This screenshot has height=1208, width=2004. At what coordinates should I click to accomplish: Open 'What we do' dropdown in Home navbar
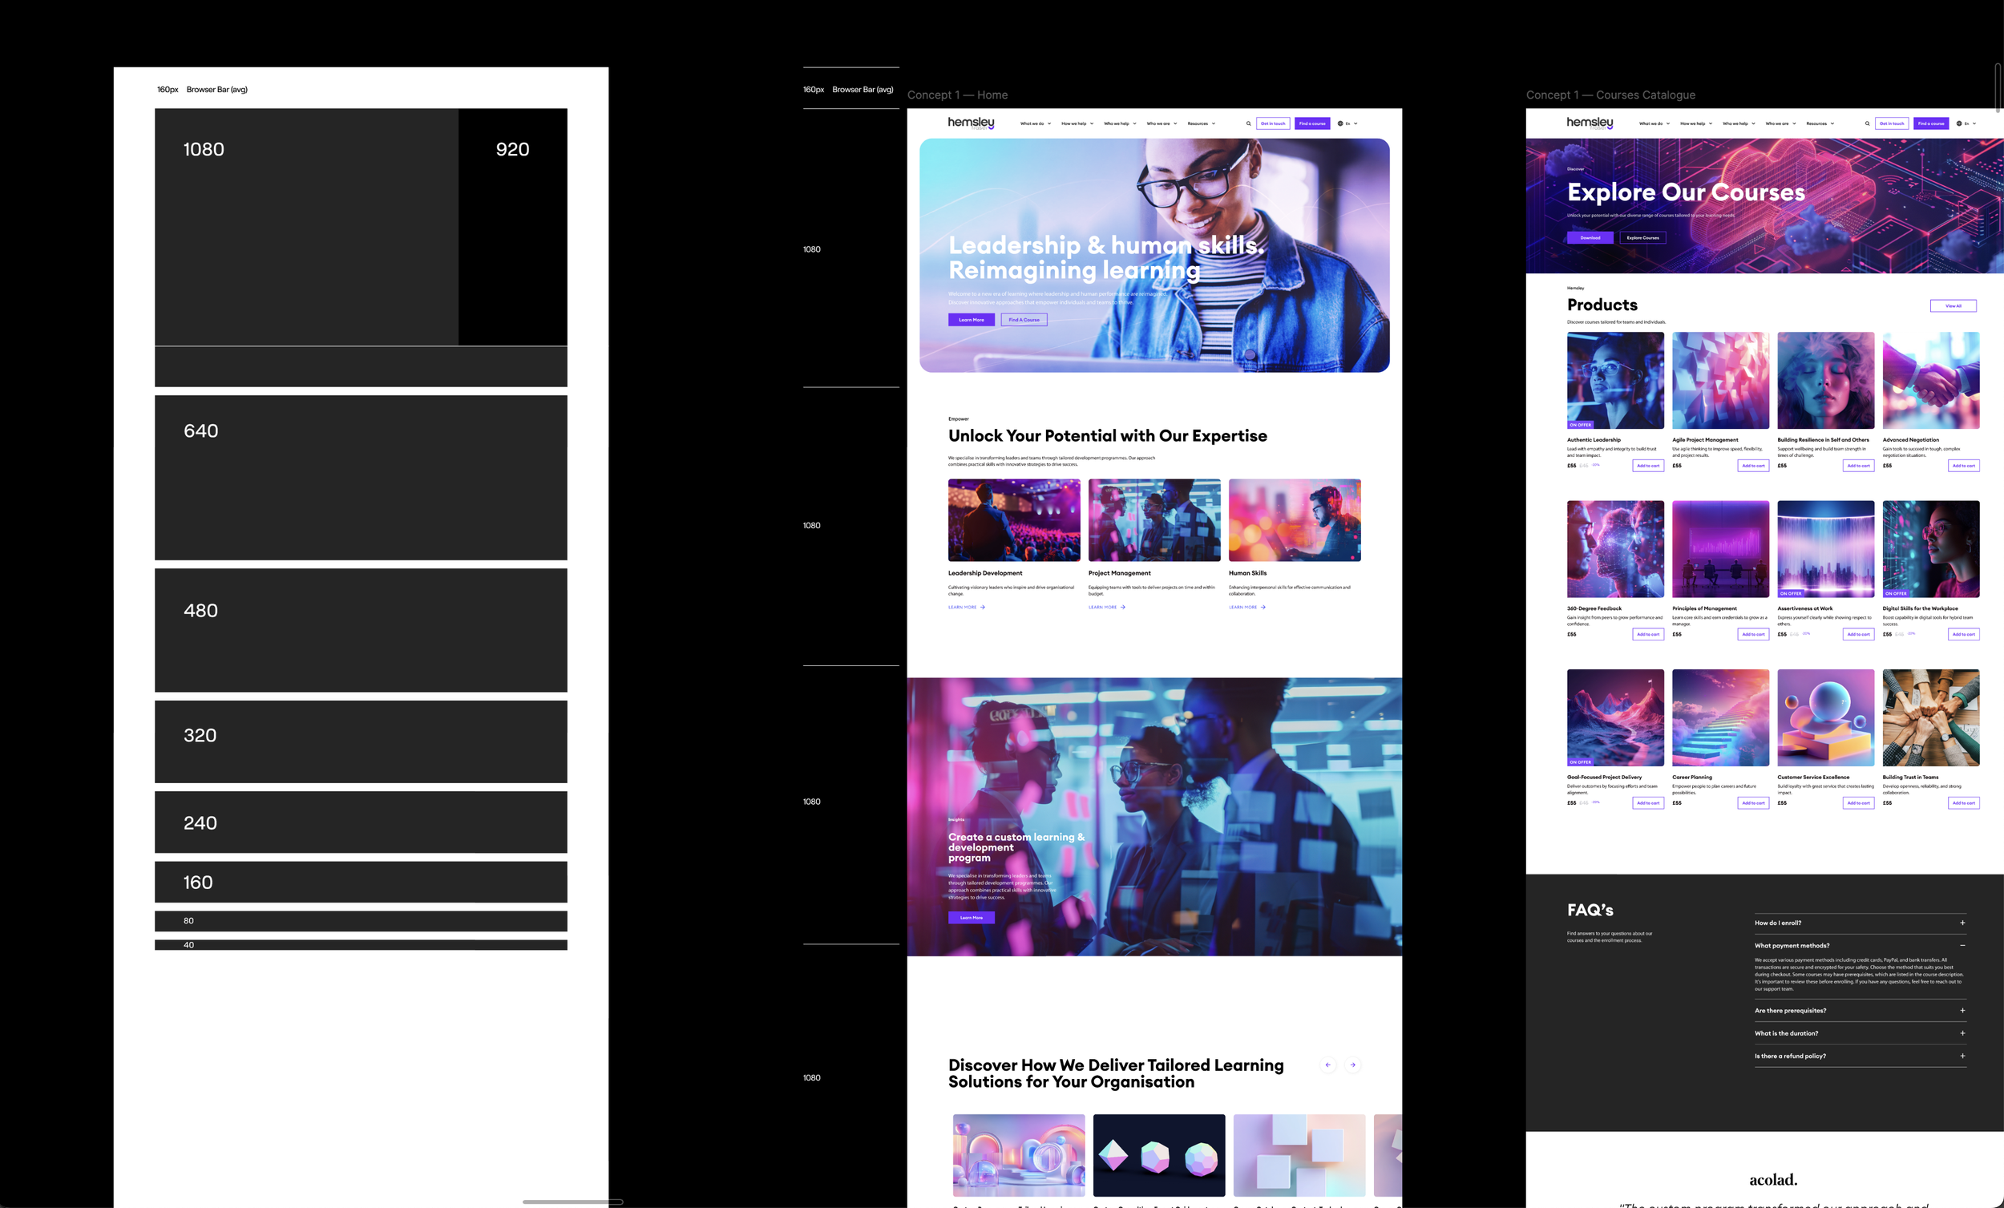coord(1036,123)
